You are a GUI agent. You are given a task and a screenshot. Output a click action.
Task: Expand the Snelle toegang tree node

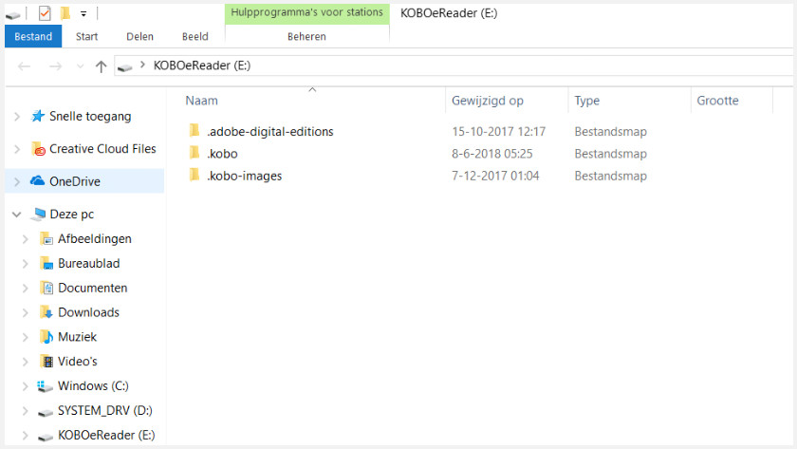click(17, 117)
